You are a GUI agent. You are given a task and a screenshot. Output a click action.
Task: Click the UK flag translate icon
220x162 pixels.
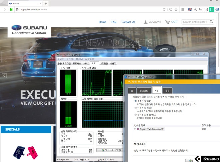(x=190, y=10)
